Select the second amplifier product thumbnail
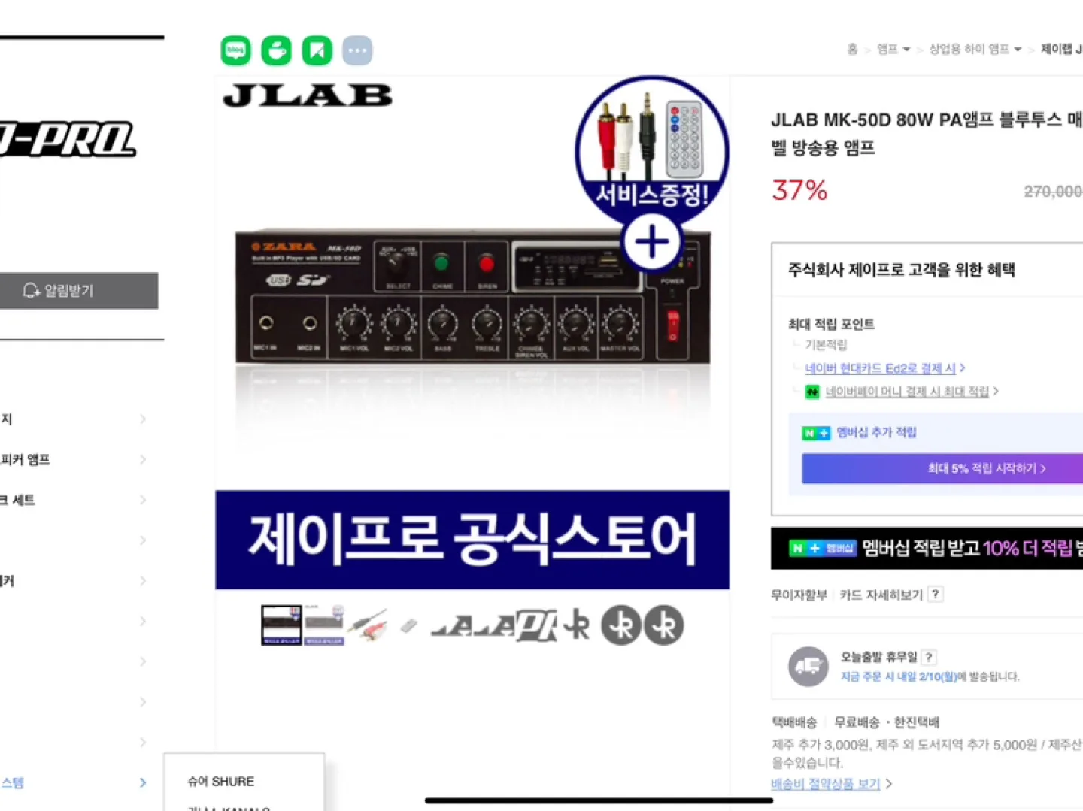This screenshot has height=811, width=1083. tap(324, 625)
